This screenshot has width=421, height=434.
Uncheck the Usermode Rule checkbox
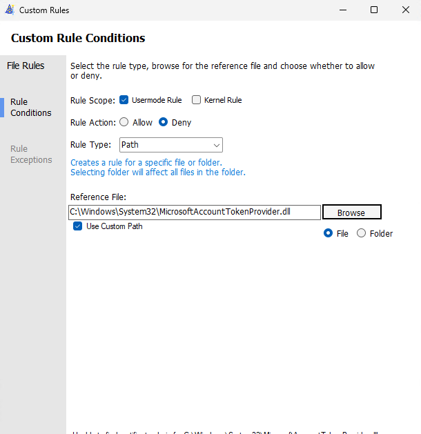(124, 100)
